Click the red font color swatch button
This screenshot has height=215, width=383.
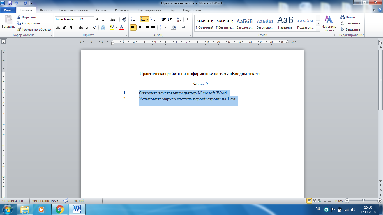[121, 27]
